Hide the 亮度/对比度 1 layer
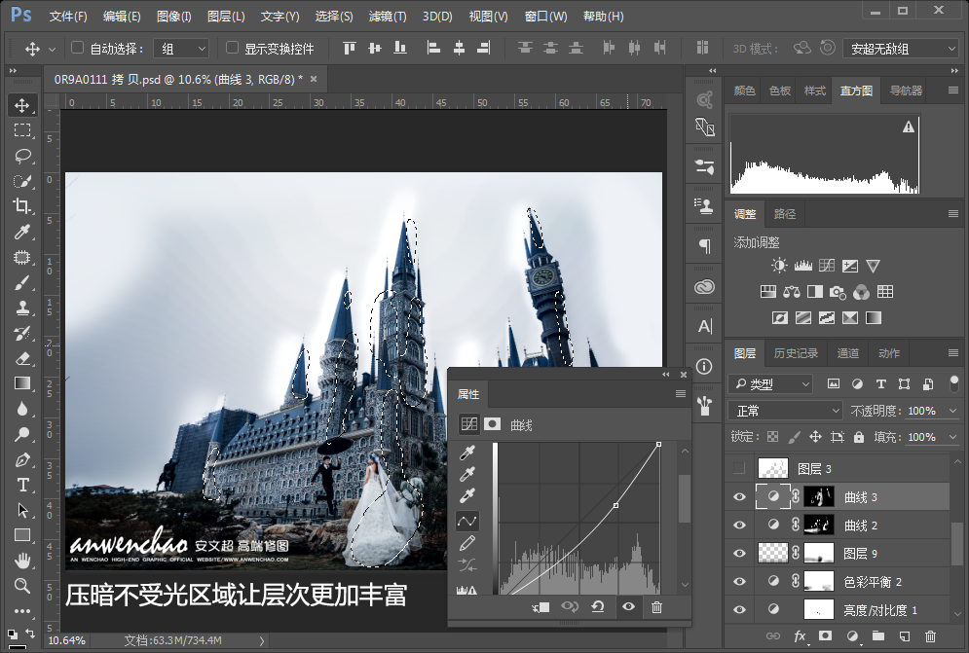969x653 pixels. pyautogui.click(x=739, y=610)
